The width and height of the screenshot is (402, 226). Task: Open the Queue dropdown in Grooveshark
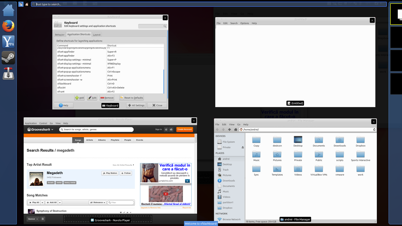(33, 219)
